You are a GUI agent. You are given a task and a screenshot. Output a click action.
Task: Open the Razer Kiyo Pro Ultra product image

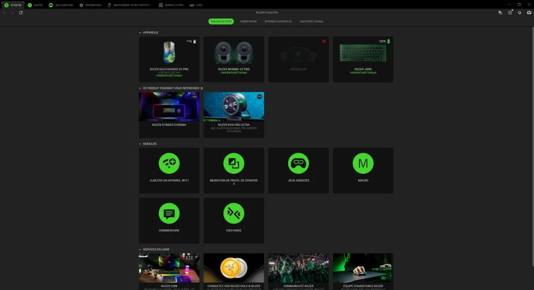(x=233, y=107)
